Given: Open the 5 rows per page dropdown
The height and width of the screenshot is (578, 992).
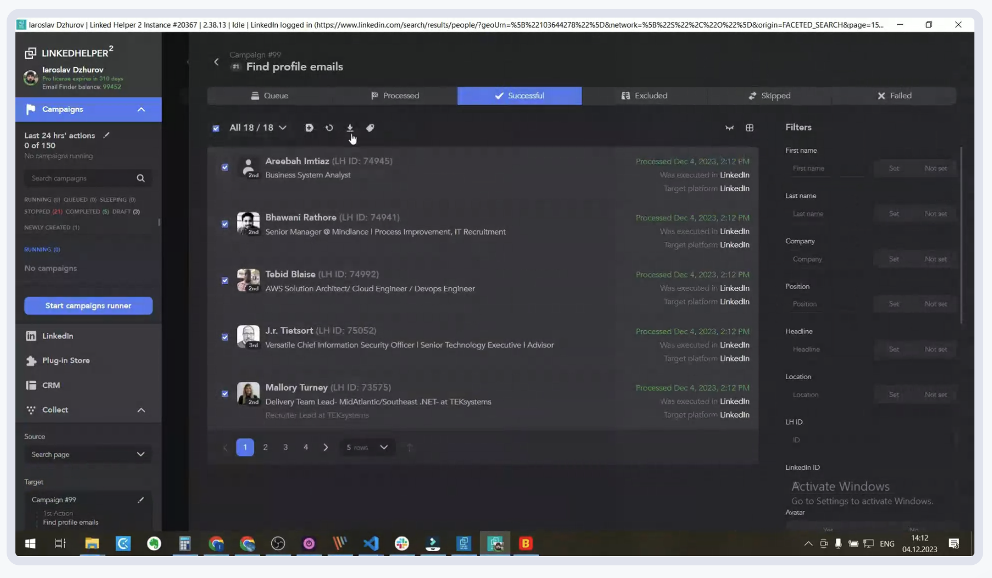Looking at the screenshot, I should (367, 447).
